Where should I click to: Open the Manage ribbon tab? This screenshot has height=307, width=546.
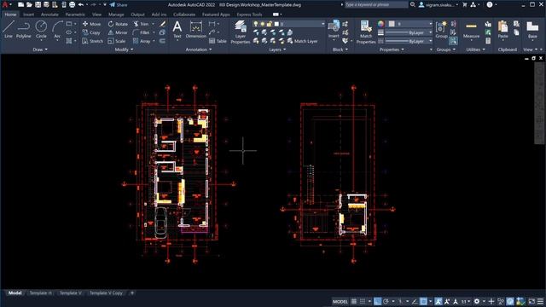(x=116, y=14)
